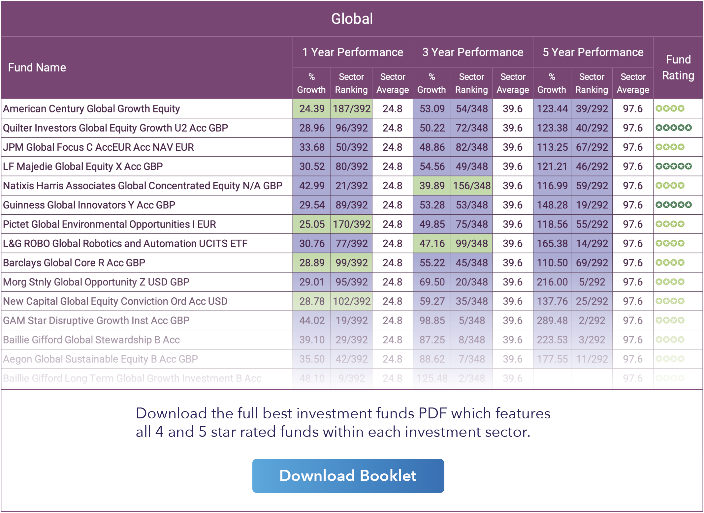Click the four-star rating for American Century

tap(670, 108)
